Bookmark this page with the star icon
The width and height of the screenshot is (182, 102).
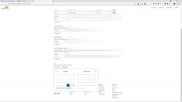(135, 4)
